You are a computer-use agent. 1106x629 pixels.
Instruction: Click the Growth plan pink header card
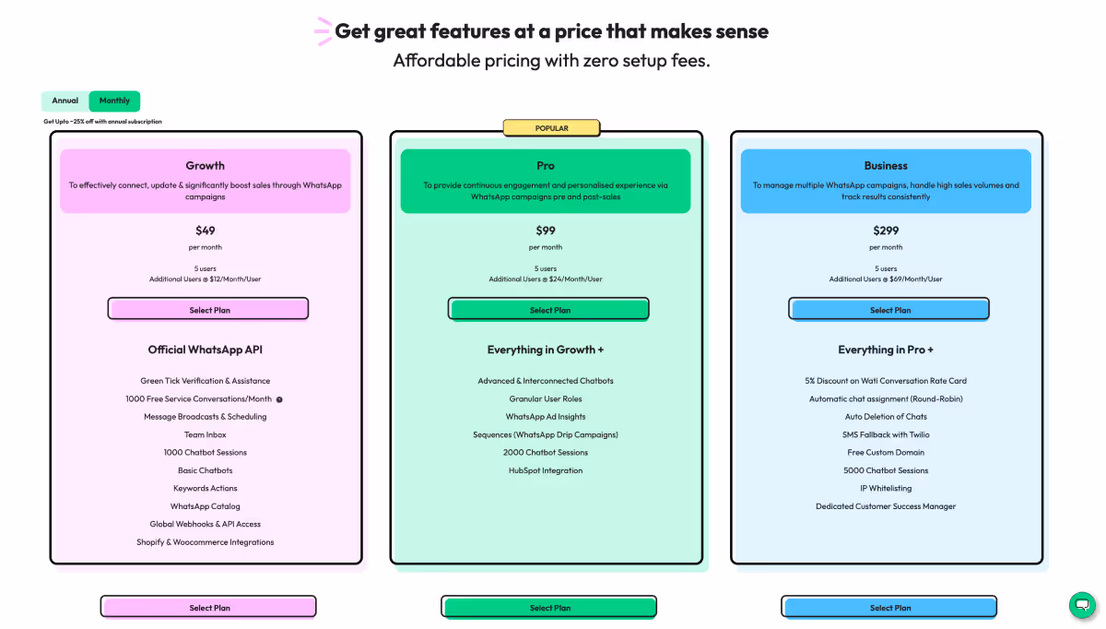206,181
